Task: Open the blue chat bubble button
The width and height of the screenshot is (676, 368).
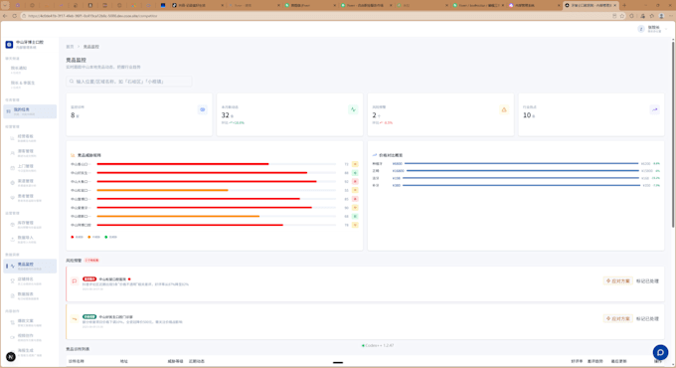Action: pyautogui.click(x=660, y=352)
